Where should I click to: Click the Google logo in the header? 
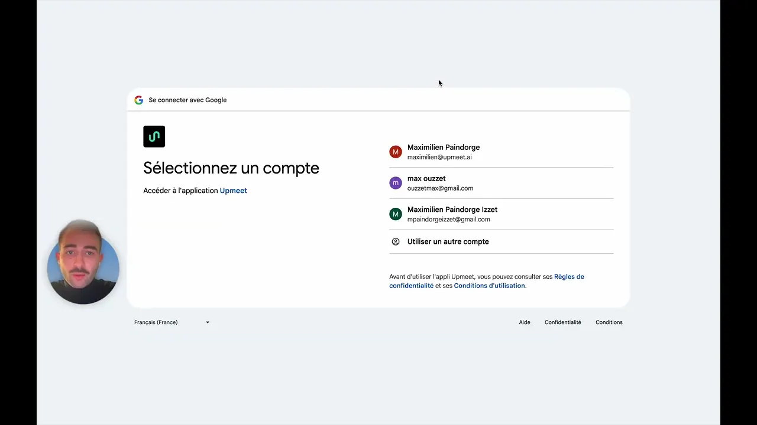point(139,100)
